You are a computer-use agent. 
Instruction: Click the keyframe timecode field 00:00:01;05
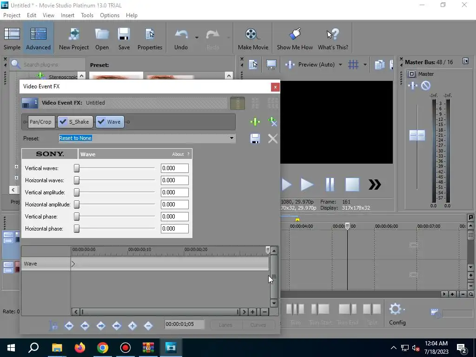184,324
